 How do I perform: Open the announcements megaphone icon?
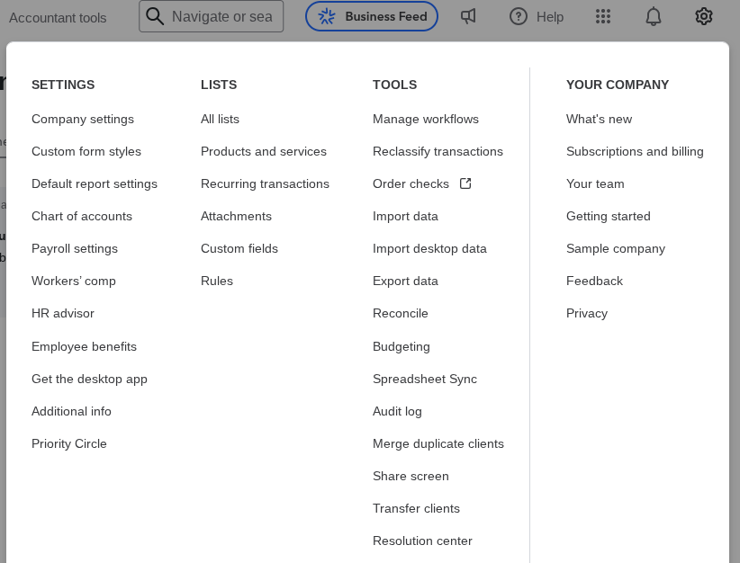468,16
